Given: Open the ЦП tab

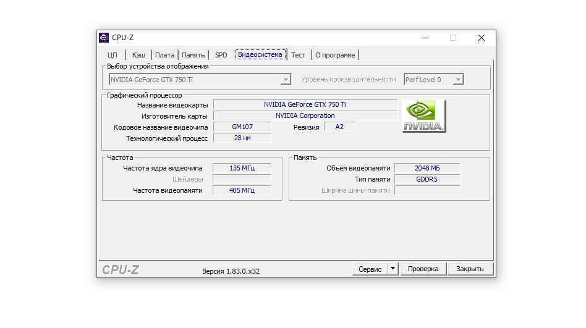Looking at the screenshot, I should [x=113, y=55].
